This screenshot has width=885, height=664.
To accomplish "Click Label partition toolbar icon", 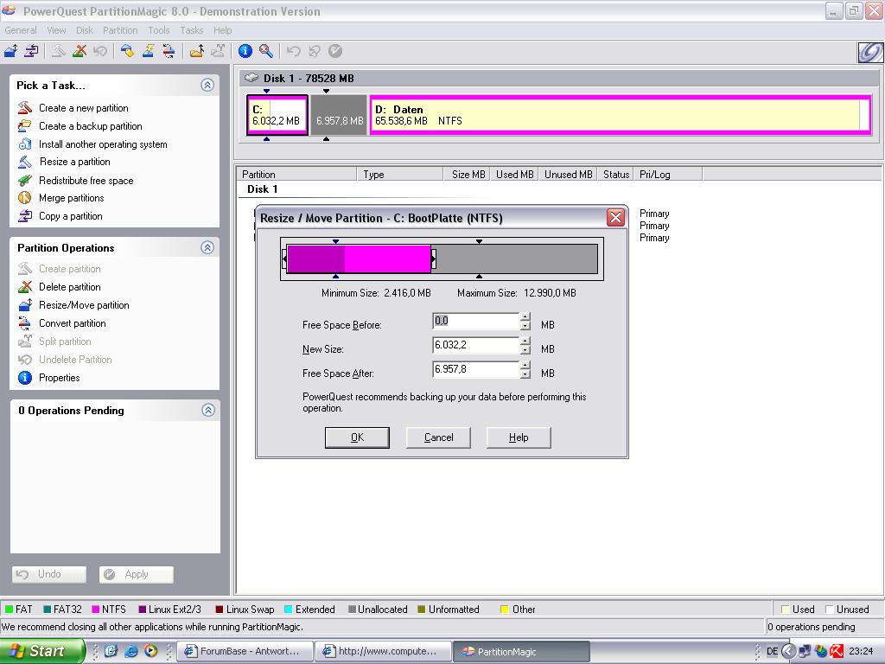I will click(x=128, y=51).
